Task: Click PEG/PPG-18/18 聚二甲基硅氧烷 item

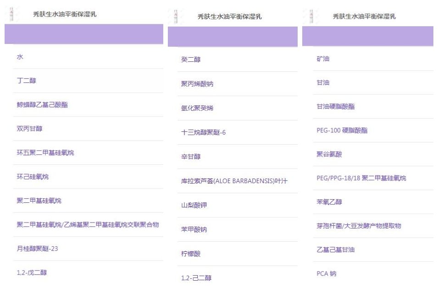Action: tap(361, 178)
